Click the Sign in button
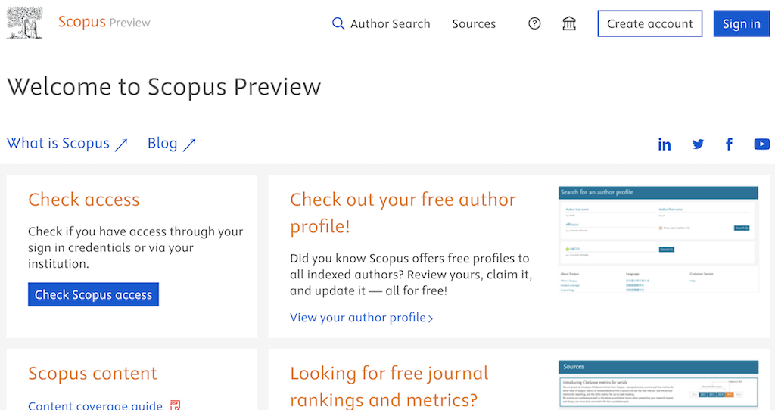This screenshot has height=410, width=775. (x=741, y=23)
